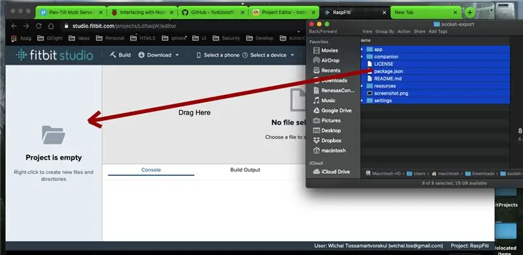523x255 pixels.
Task: Open the Select a phone option
Action: (218, 55)
